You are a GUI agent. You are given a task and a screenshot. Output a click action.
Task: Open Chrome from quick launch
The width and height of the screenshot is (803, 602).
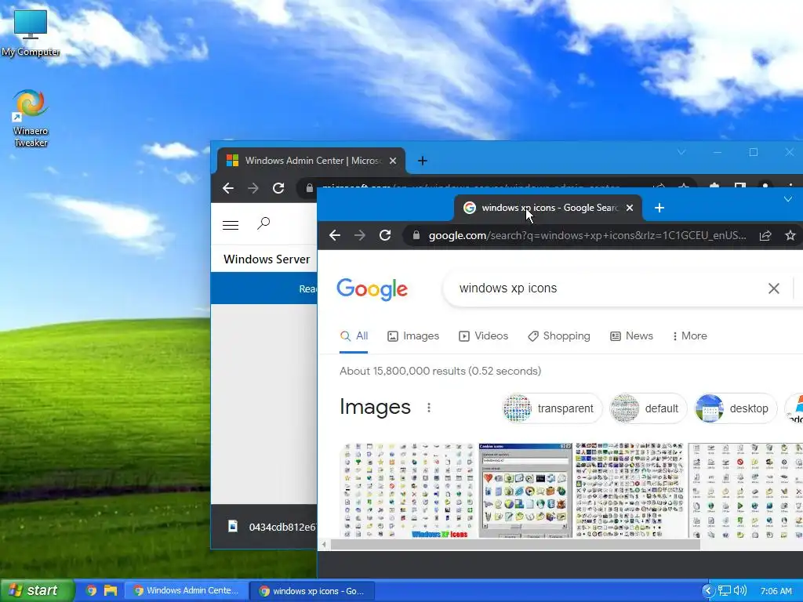tap(91, 591)
